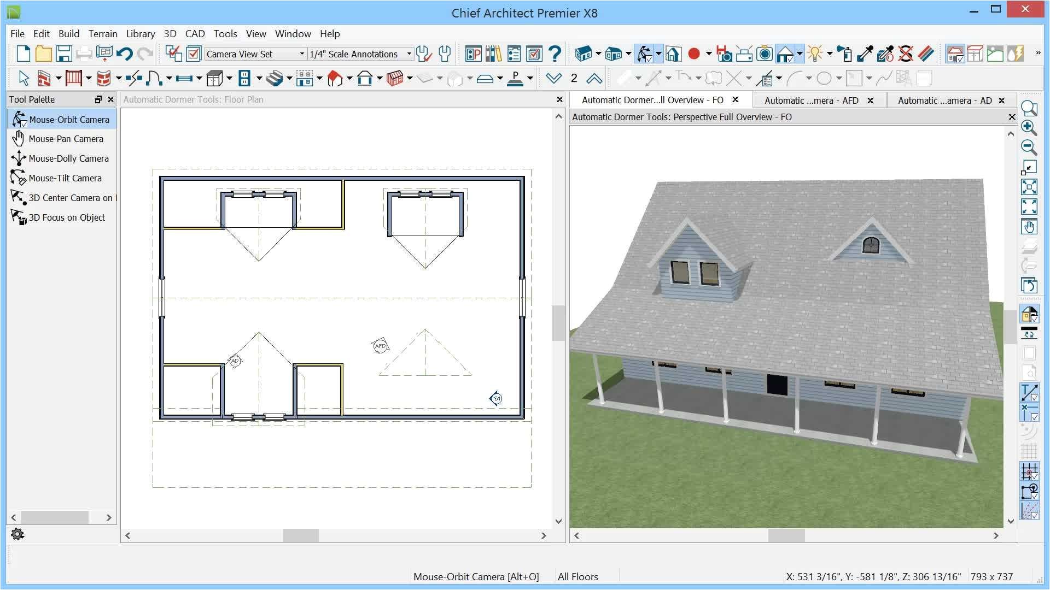Click the spray can material painter icon
Viewport: 1050px width, 590px height.
[x=846, y=54]
